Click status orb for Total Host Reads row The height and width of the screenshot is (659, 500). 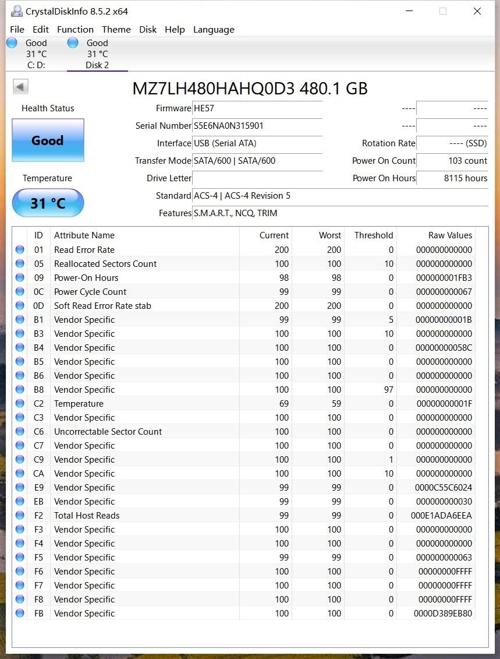click(20, 515)
